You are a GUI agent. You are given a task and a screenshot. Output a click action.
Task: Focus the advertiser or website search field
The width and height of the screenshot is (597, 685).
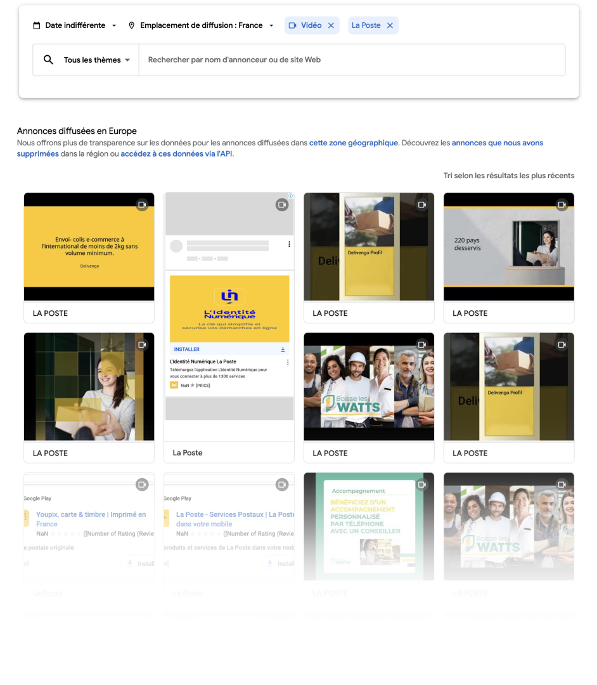[x=352, y=60]
